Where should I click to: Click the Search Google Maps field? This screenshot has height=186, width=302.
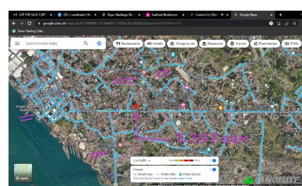pos(52,43)
